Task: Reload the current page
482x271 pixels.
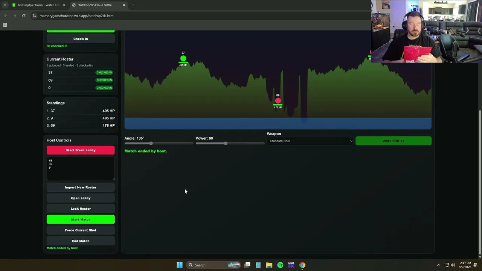Action: tap(24, 16)
